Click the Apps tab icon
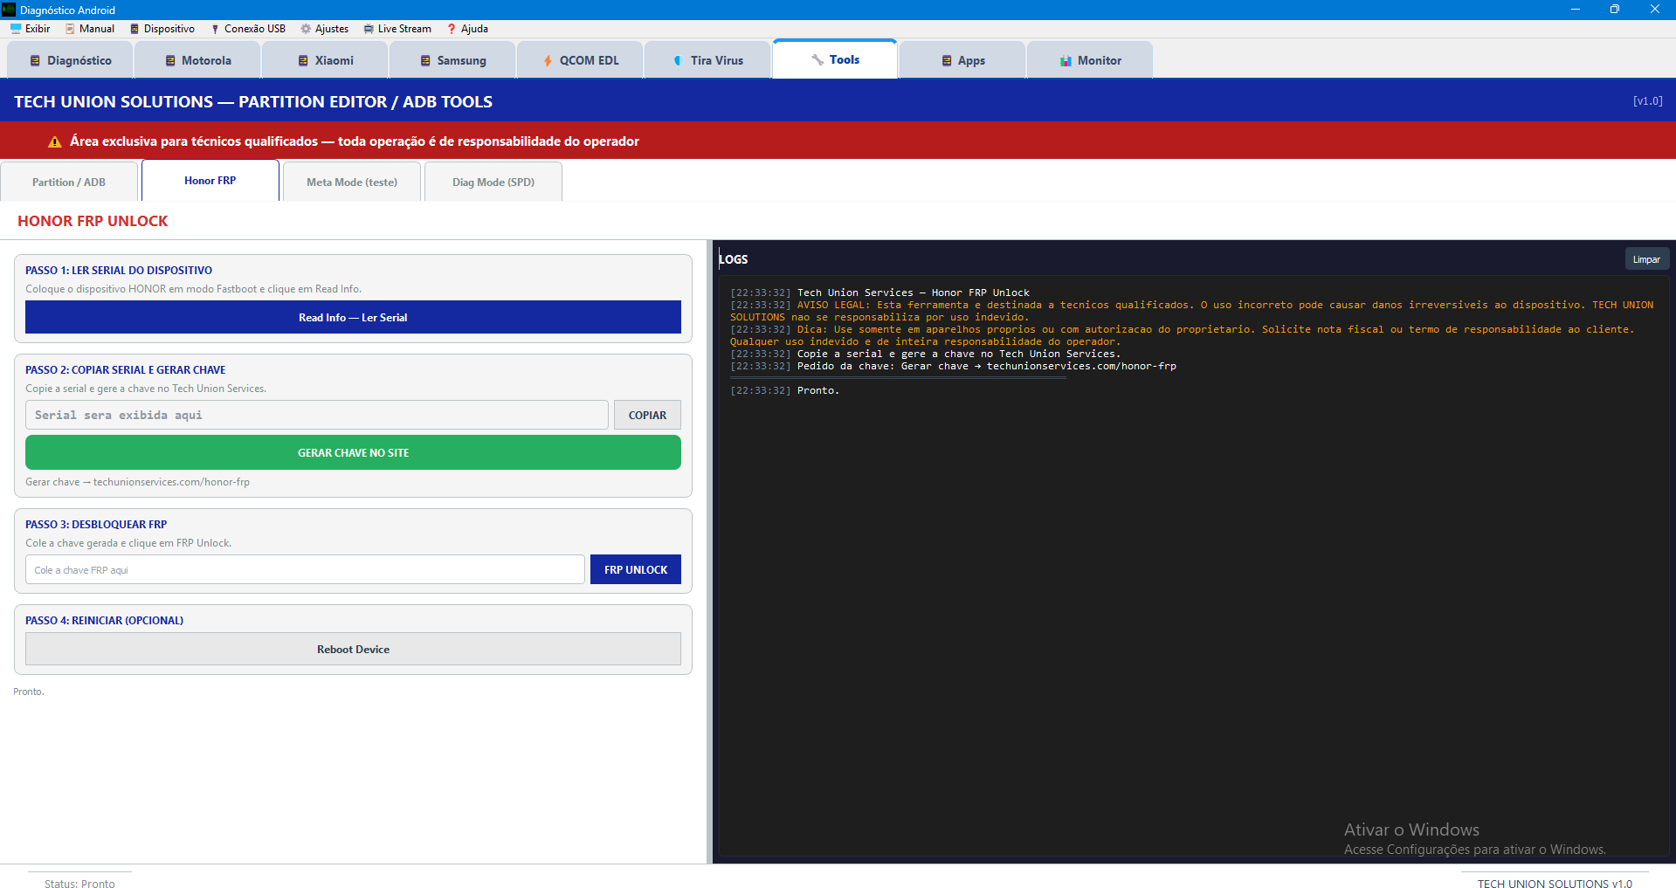The width and height of the screenshot is (1676, 888). click(947, 61)
